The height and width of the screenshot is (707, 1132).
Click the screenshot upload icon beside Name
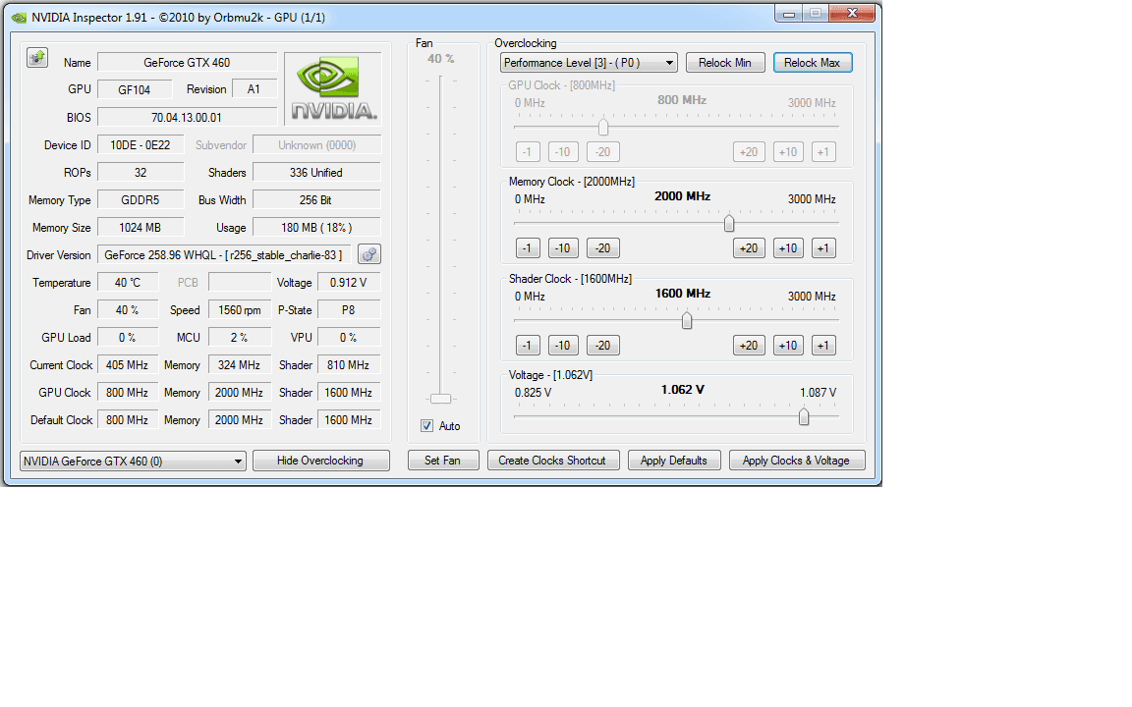point(37,58)
